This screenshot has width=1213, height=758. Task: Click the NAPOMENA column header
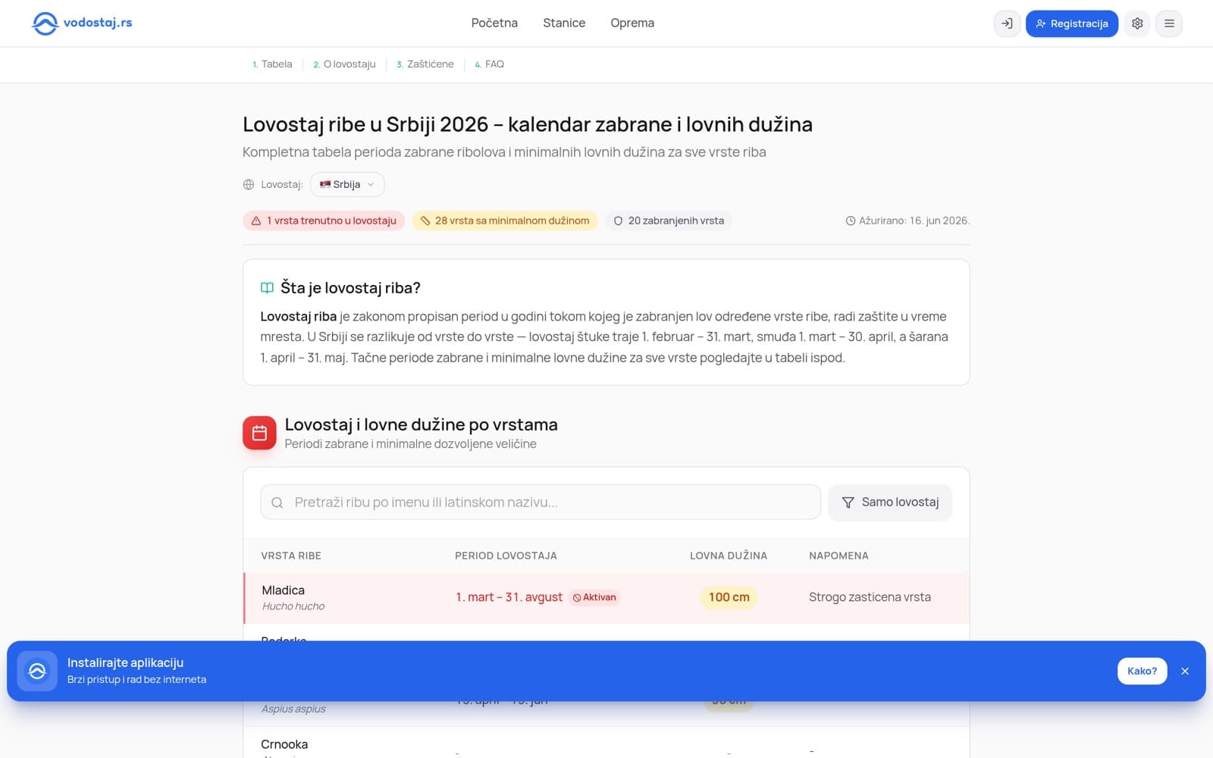click(x=838, y=556)
